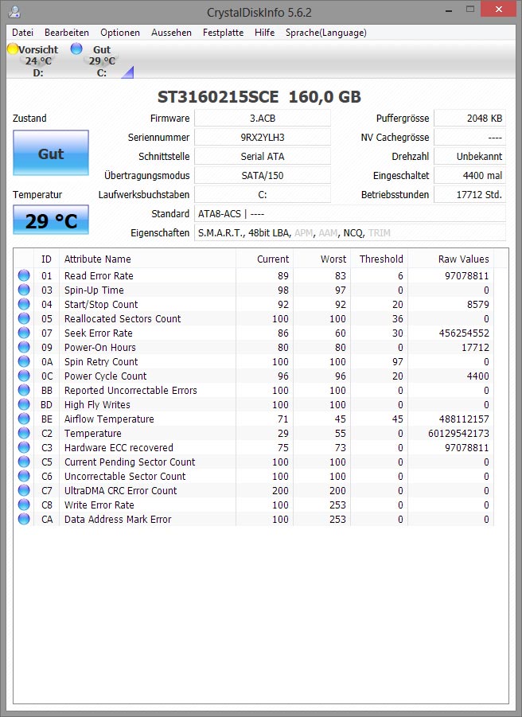Click raw value 456254552 of Seek Error Rate
The image size is (522, 717).
point(464,333)
